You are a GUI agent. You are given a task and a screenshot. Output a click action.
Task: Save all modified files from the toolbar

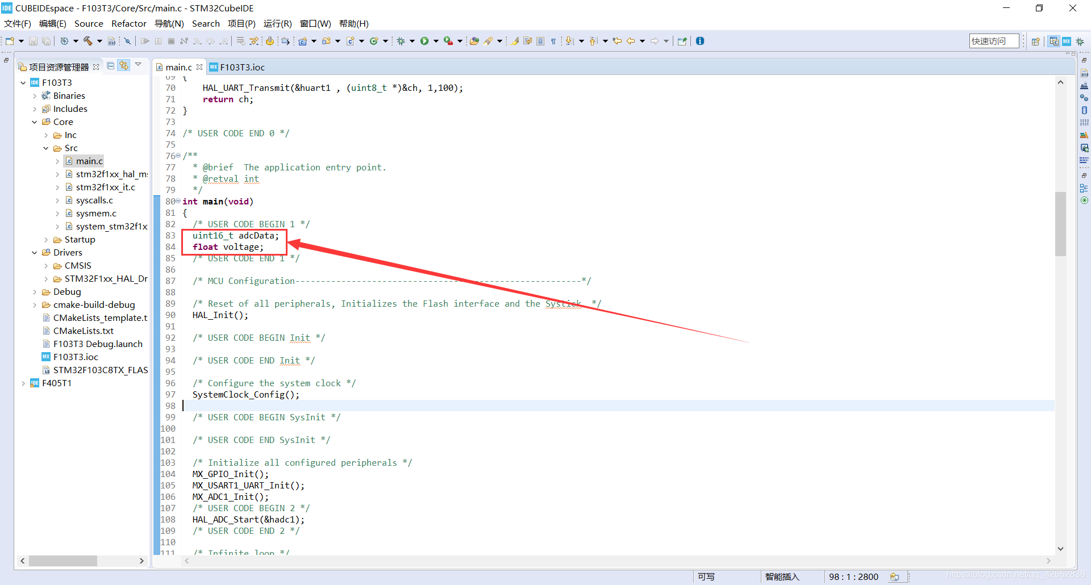[47, 41]
